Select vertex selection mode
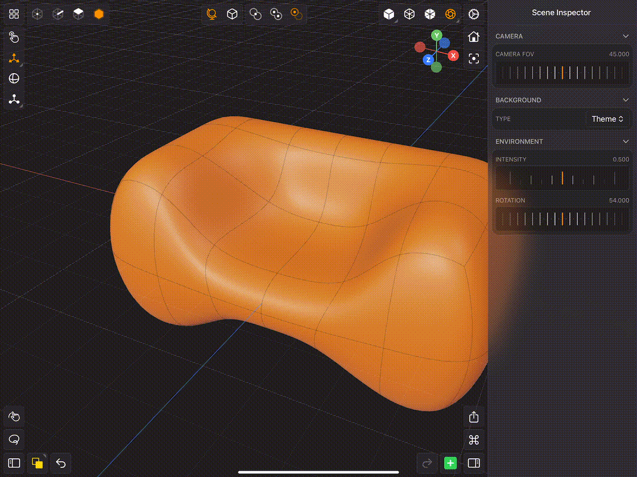Viewport: 637px width, 477px height. coord(37,14)
